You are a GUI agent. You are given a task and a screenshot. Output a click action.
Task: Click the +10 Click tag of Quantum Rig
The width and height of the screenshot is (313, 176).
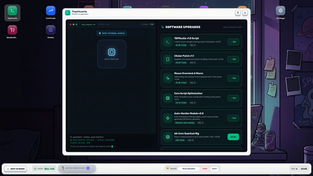(180, 140)
